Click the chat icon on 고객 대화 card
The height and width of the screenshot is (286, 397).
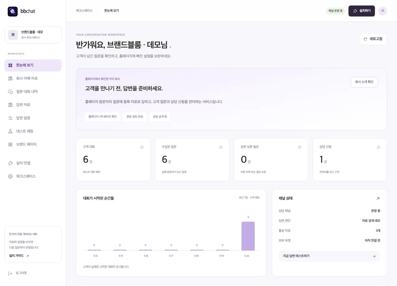tap(142, 147)
